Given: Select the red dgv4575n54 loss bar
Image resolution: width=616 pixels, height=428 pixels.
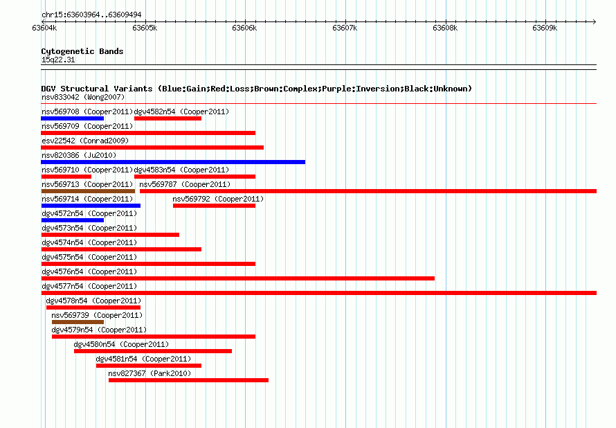Looking at the screenshot, I should [x=148, y=264].
